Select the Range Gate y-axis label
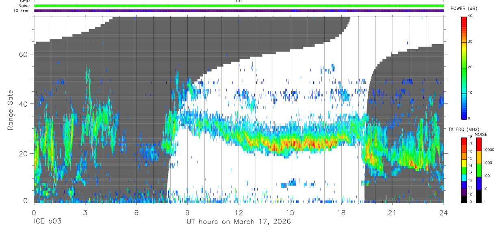Image resolution: width=499 pixels, height=230 pixels. pyautogui.click(x=11, y=110)
